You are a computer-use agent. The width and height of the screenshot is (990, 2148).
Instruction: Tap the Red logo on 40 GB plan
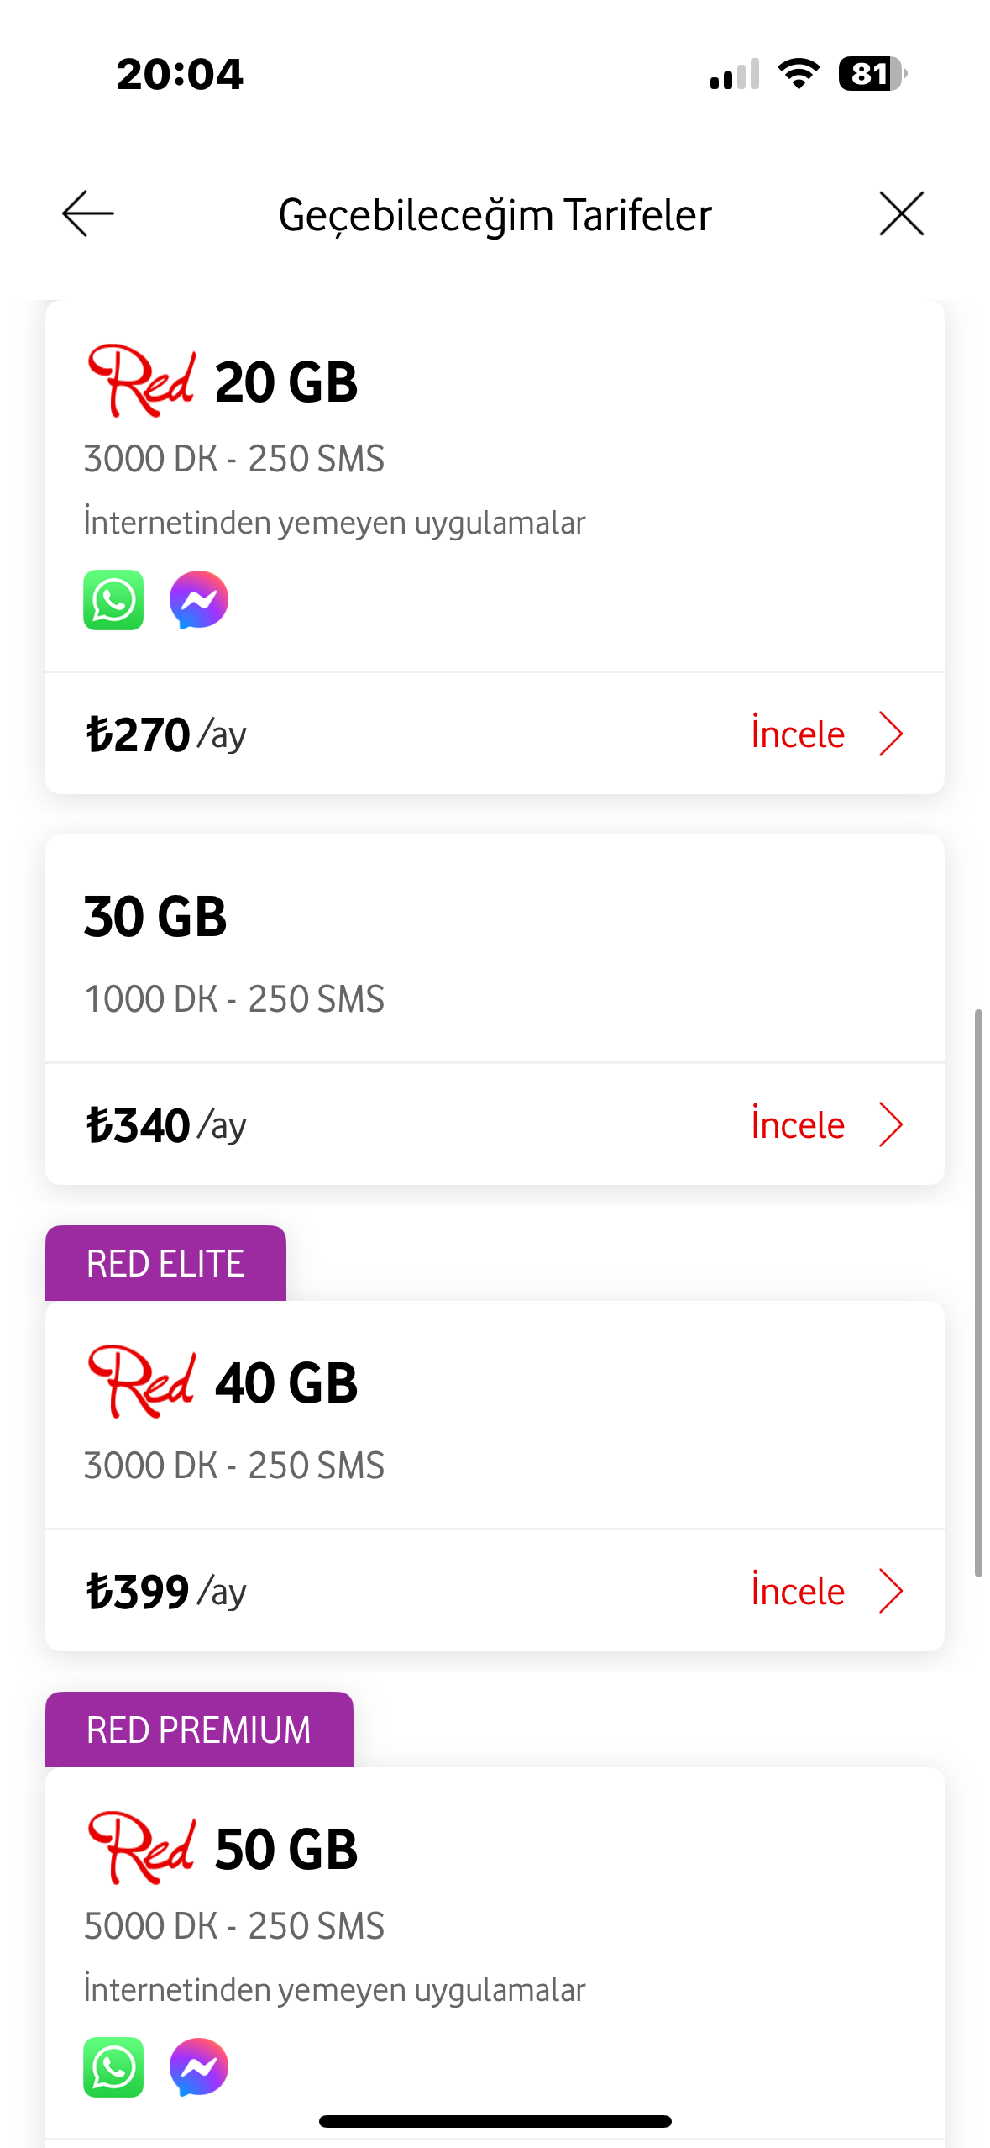(x=142, y=1382)
